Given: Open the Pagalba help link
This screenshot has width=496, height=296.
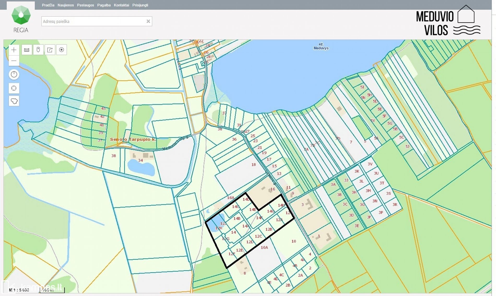Looking at the screenshot, I should (x=104, y=5).
